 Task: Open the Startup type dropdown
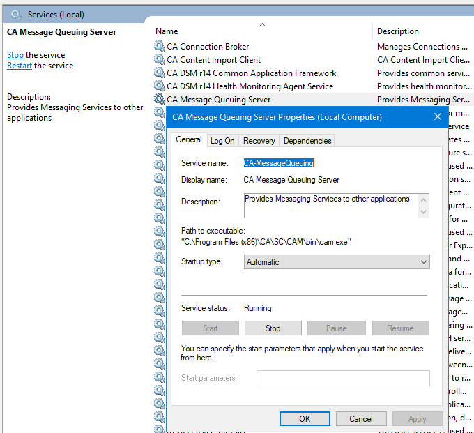pos(337,262)
